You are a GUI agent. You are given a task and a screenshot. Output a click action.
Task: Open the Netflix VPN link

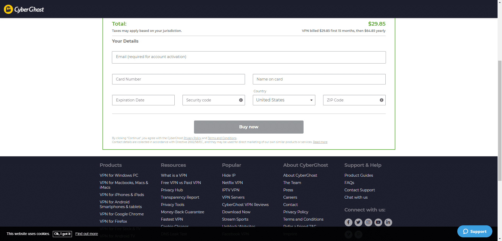(x=232, y=183)
